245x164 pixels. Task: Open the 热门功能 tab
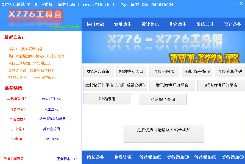pos(95,24)
